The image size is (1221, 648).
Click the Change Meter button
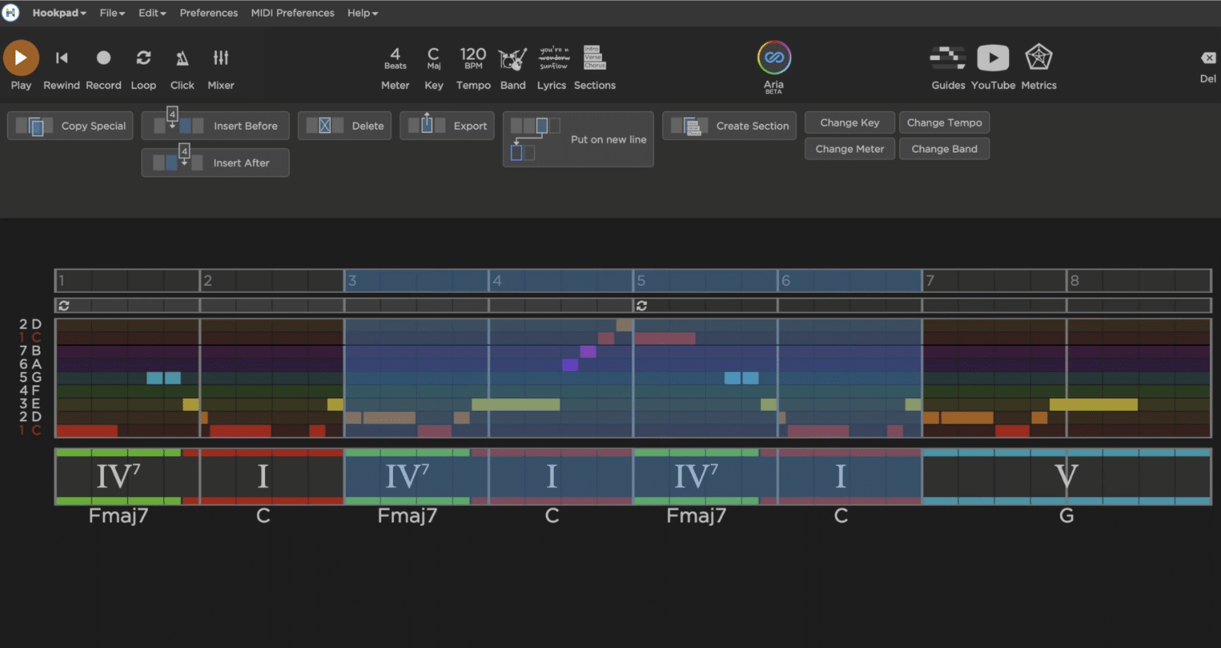[850, 149]
